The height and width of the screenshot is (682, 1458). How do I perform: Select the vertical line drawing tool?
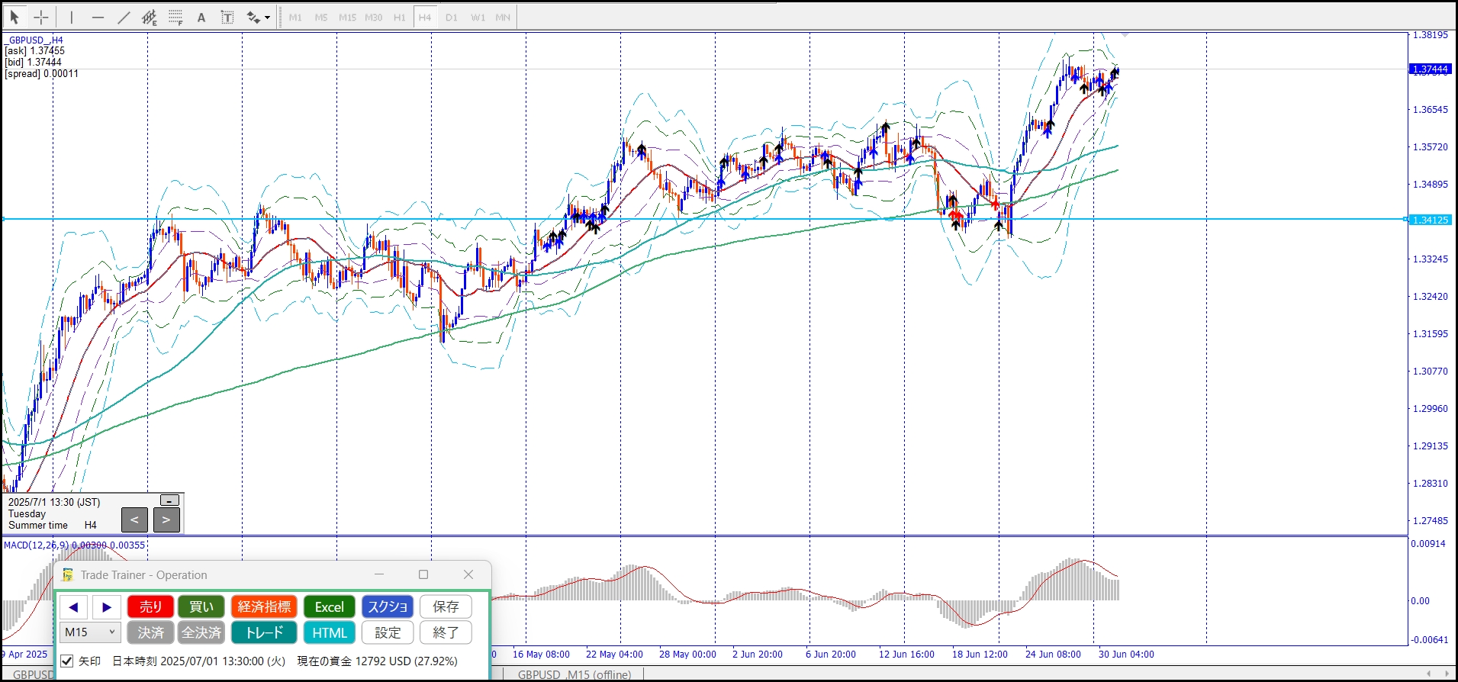(72, 17)
